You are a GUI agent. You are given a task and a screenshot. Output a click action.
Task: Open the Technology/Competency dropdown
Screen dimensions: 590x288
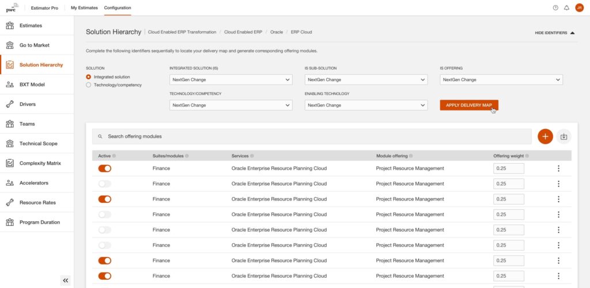click(231, 105)
